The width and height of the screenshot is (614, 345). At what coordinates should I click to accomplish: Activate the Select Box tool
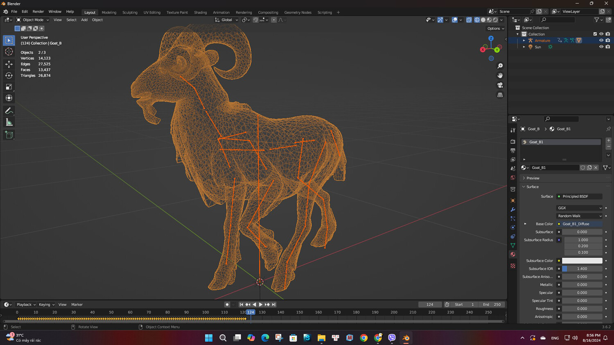9,40
